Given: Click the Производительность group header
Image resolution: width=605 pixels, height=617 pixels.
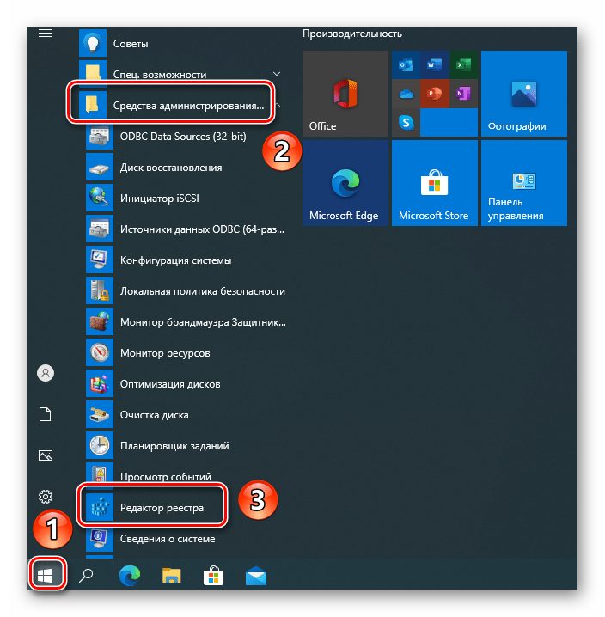Looking at the screenshot, I should pos(351,34).
